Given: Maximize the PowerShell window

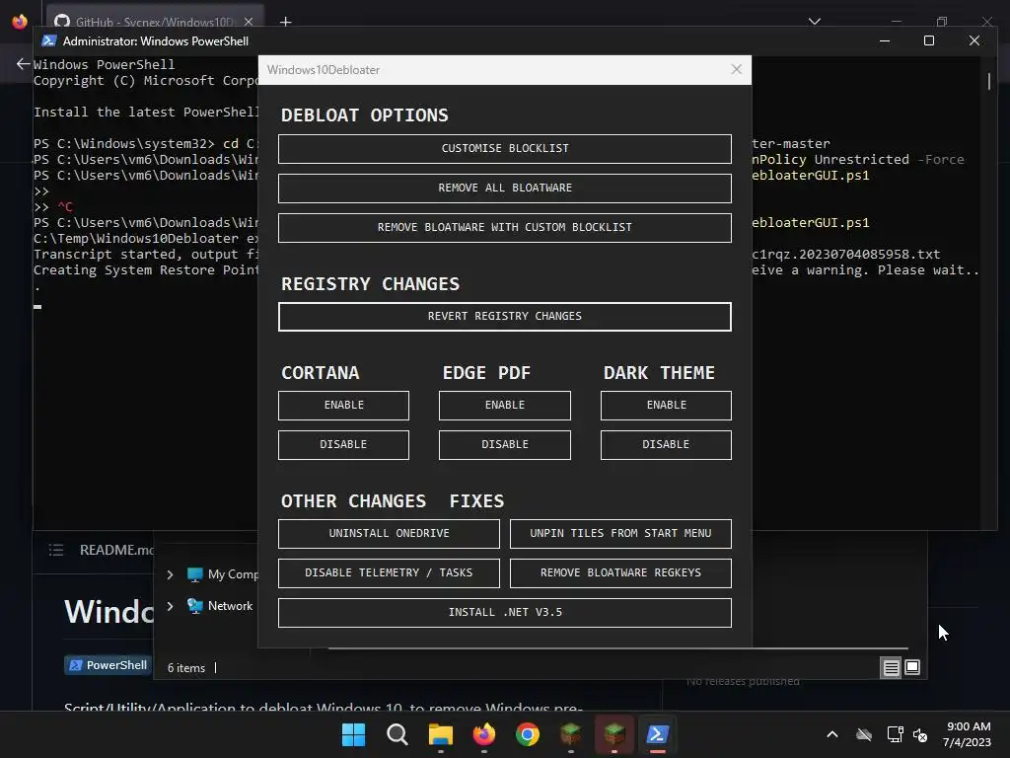Looking at the screenshot, I should point(929,40).
